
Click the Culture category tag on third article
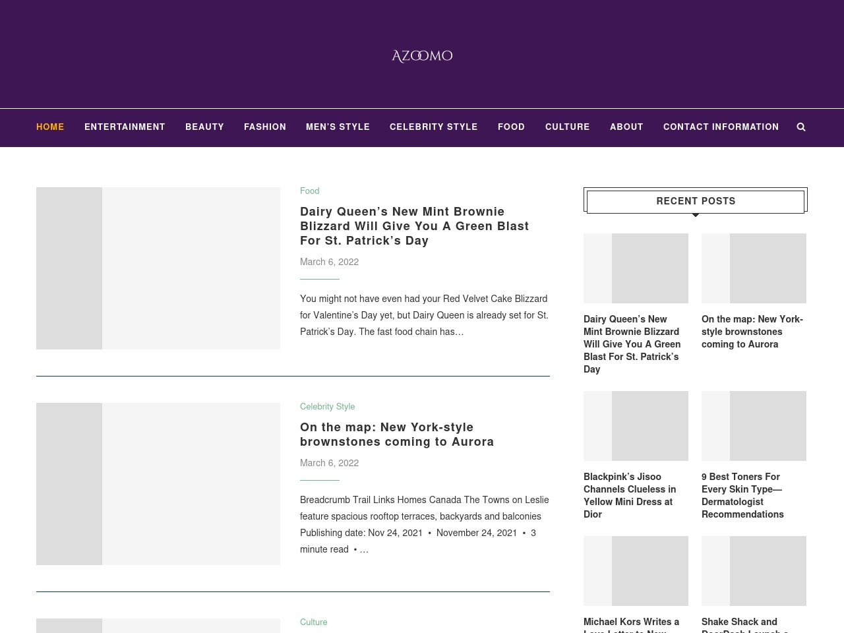[x=313, y=622]
